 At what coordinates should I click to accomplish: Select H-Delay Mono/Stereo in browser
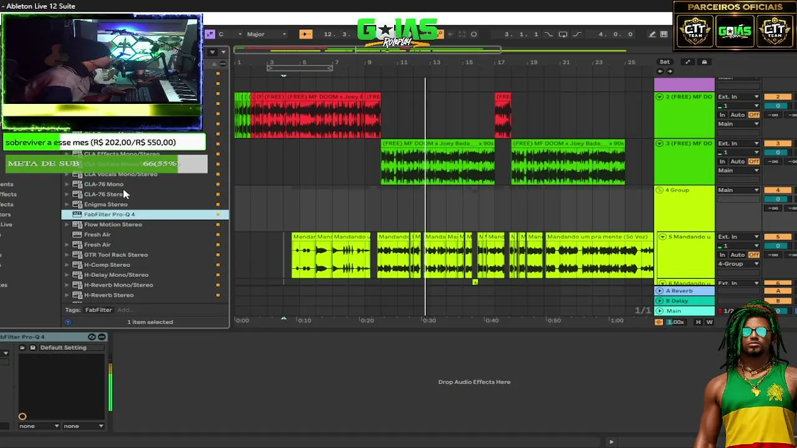coord(145,275)
